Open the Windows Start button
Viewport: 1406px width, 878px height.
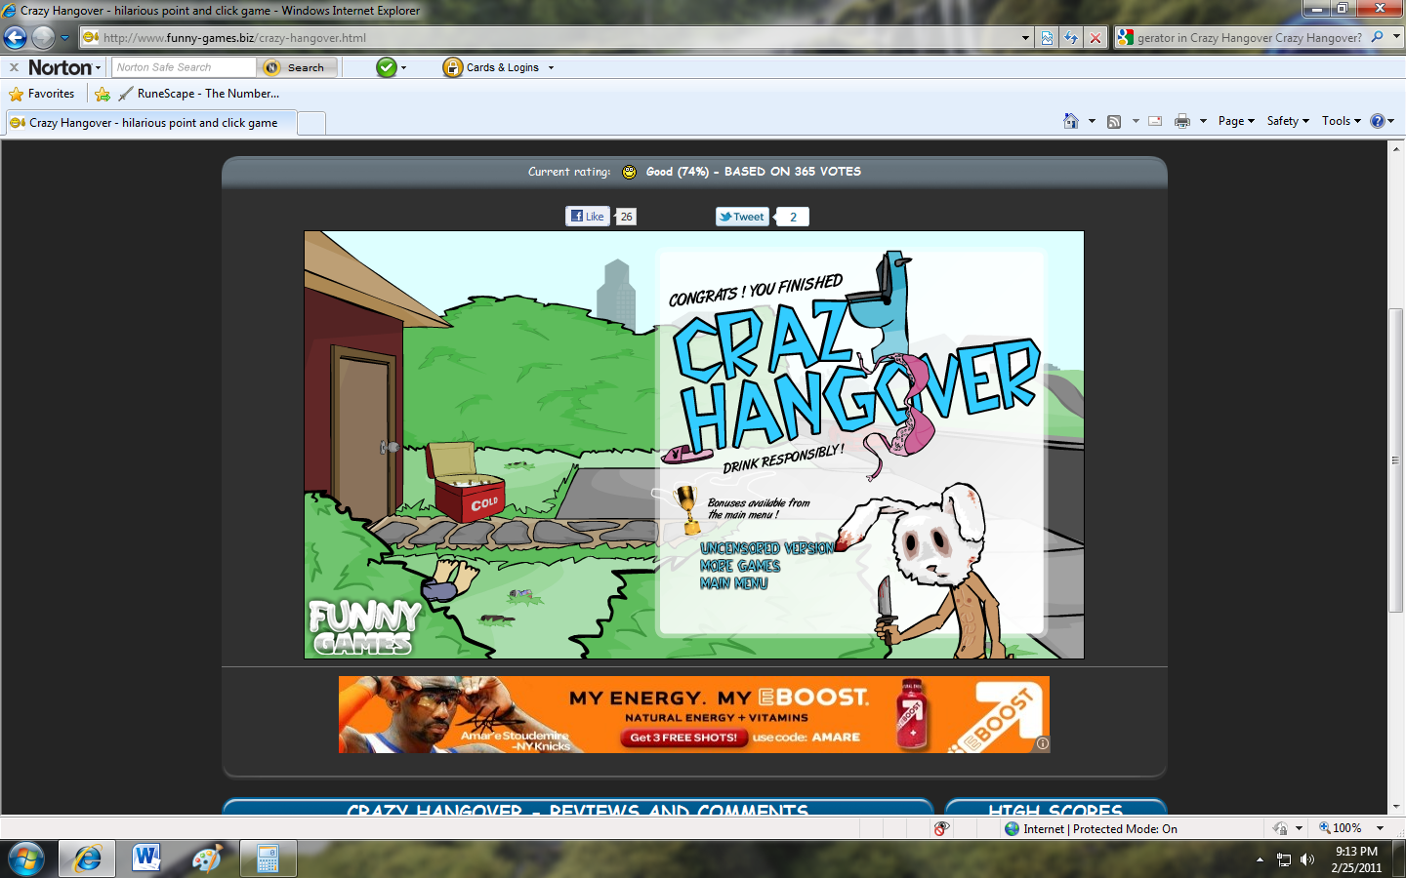(26, 859)
